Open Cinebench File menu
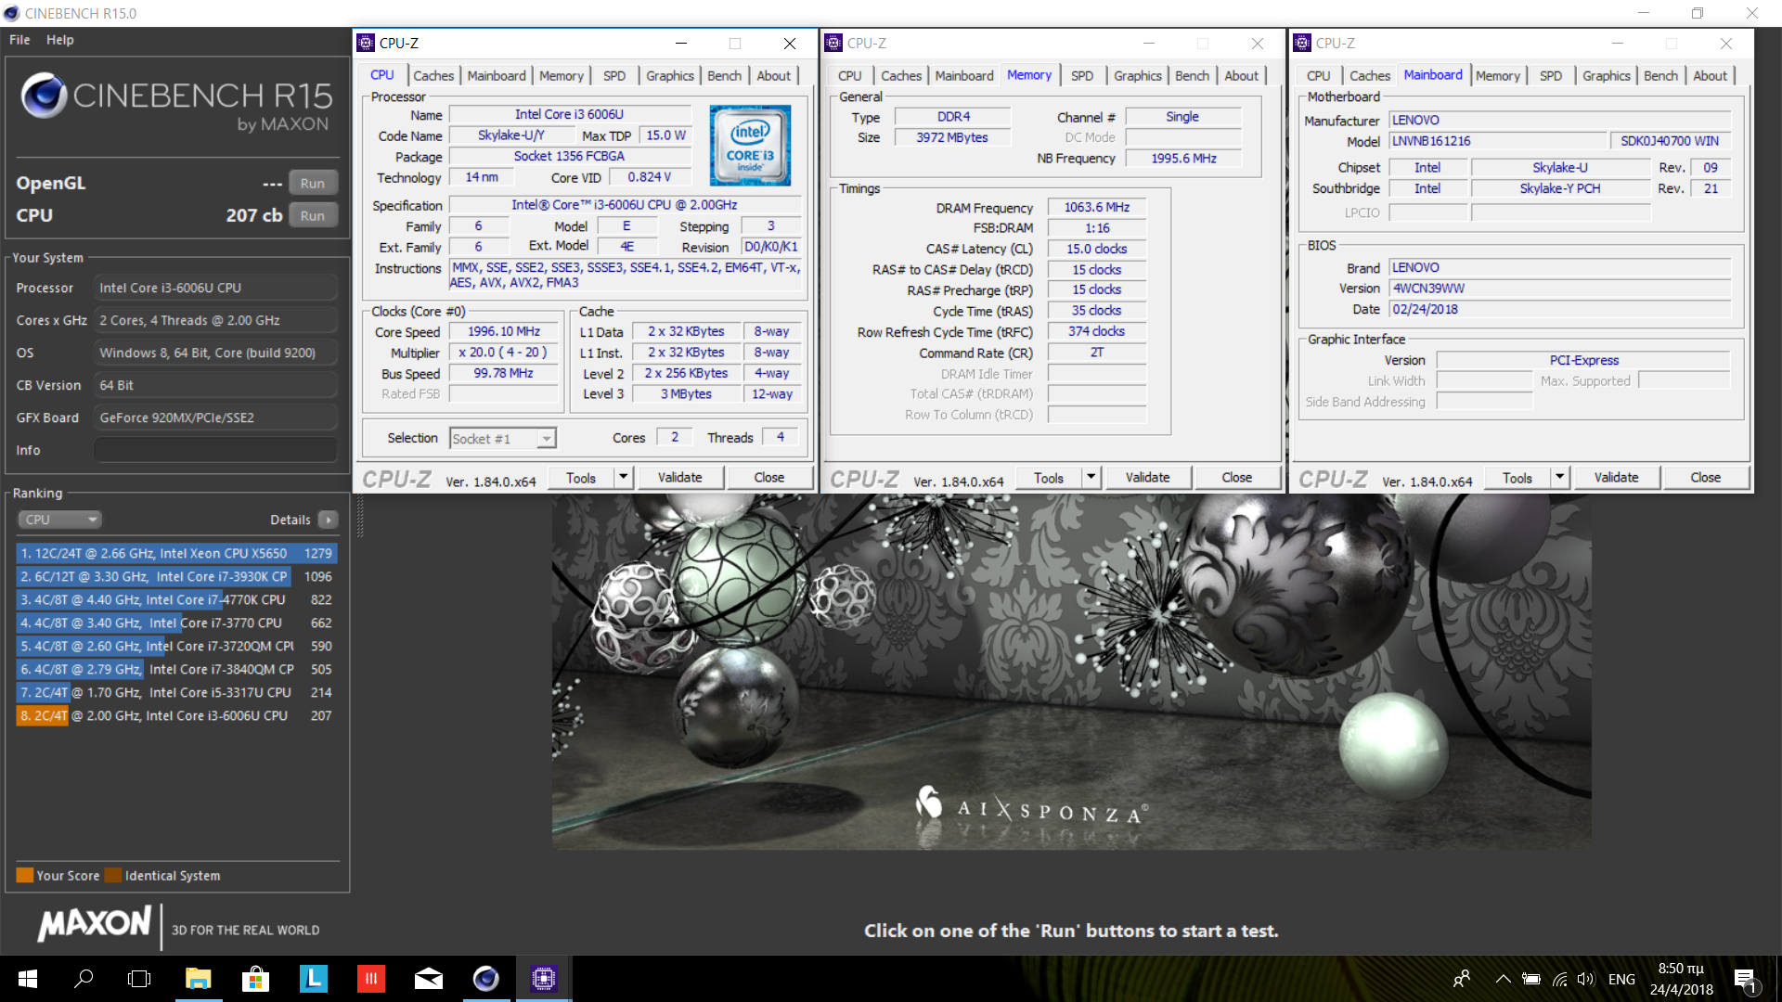 pyautogui.click(x=19, y=40)
